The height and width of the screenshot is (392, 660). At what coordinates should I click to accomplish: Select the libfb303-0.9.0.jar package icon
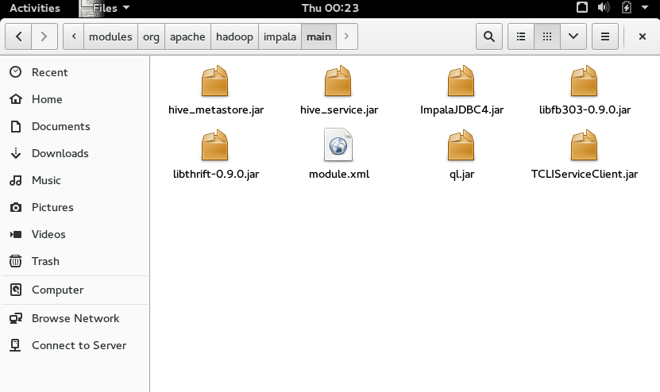[x=585, y=81]
